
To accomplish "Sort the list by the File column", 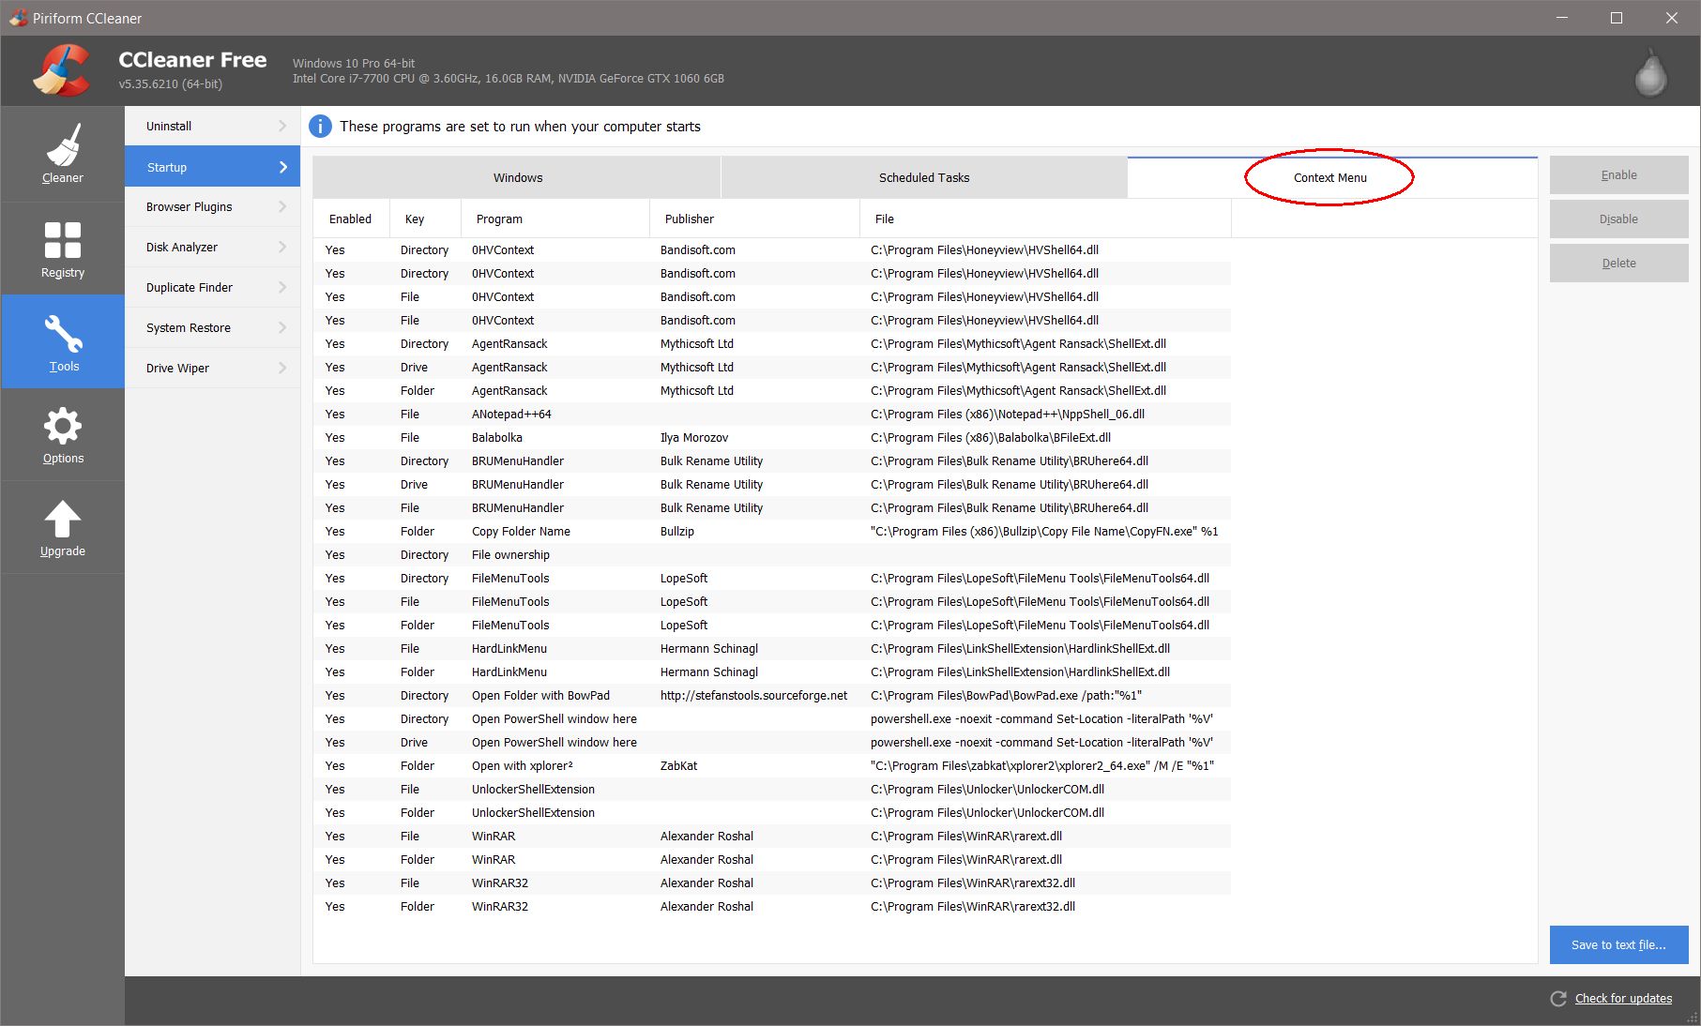I will point(1045,219).
